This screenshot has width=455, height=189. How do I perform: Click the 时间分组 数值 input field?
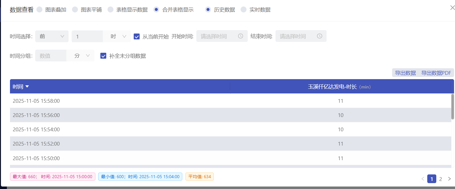[51, 56]
